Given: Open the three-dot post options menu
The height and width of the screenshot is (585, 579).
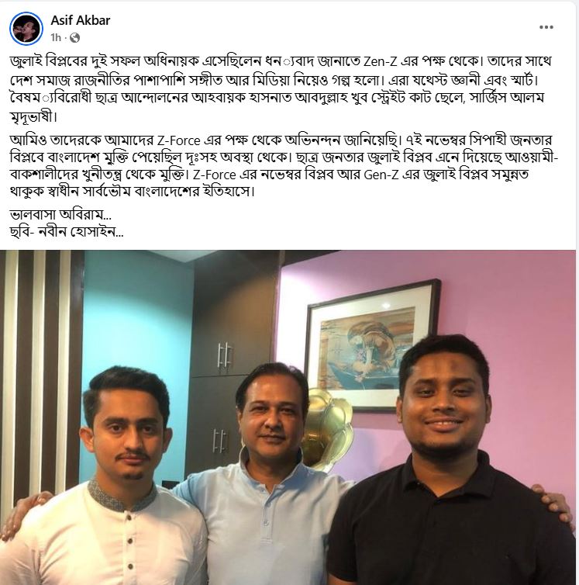Looking at the screenshot, I should [x=546, y=27].
